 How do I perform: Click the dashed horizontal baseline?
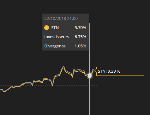(48, 85)
